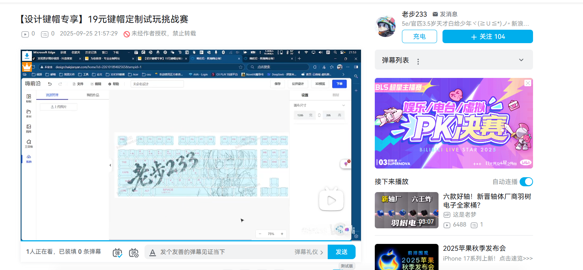Follow uploader with 关注 104 button
The width and height of the screenshot is (583, 270).
coord(487,37)
